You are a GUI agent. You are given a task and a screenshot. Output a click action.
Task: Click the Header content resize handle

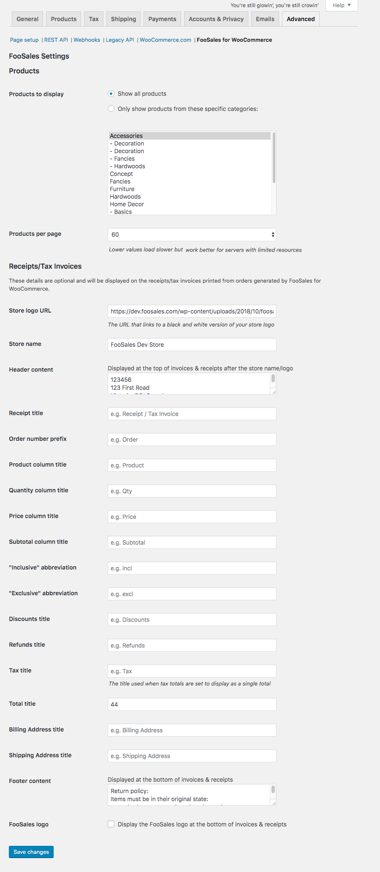click(x=274, y=391)
